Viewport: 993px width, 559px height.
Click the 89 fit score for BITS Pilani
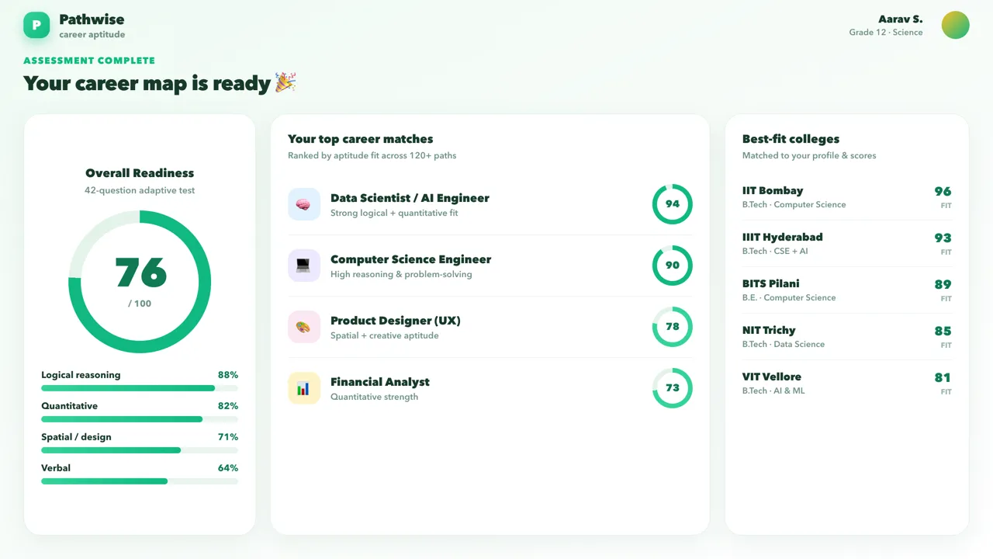tap(943, 285)
